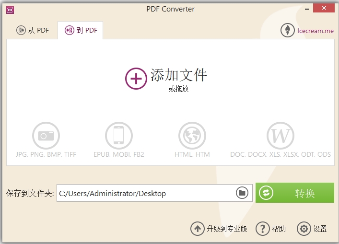Select the 到 PDF tab
This screenshot has height=244, width=339.
81,30
